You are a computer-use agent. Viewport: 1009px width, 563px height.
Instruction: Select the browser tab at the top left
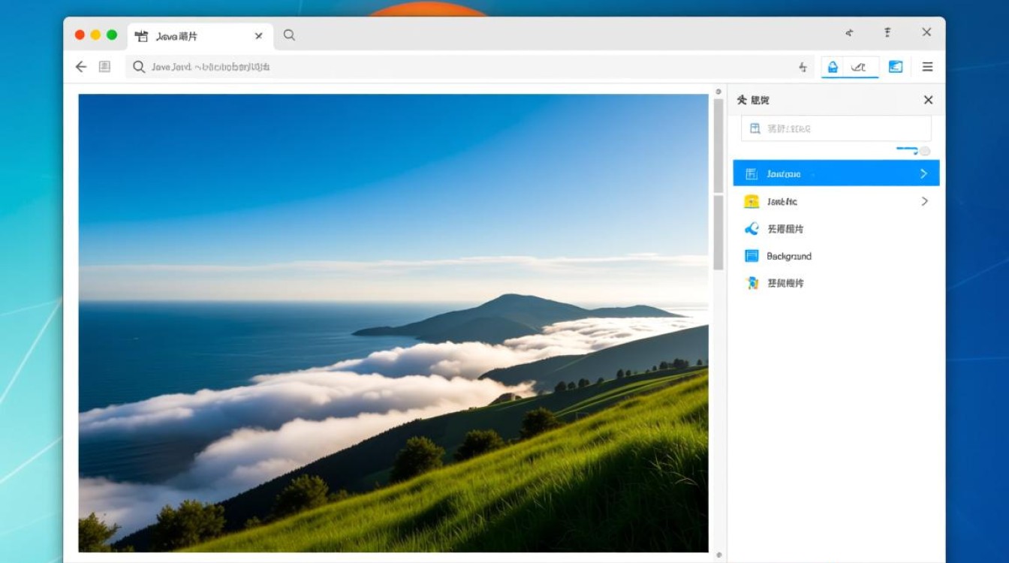pyautogui.click(x=191, y=35)
